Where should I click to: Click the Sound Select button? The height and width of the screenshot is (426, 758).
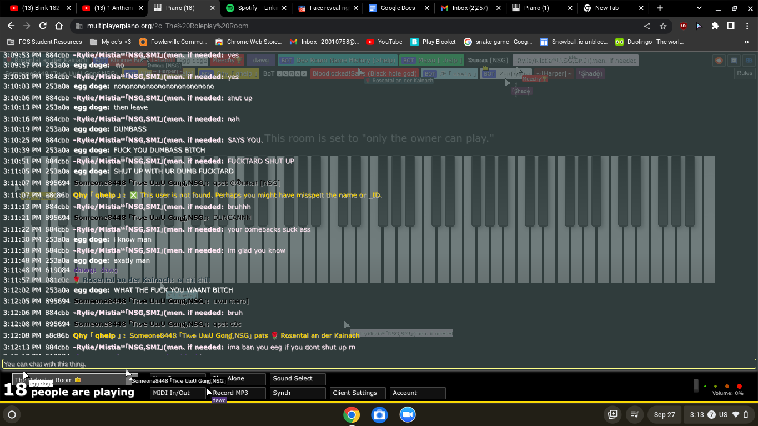[x=298, y=379]
